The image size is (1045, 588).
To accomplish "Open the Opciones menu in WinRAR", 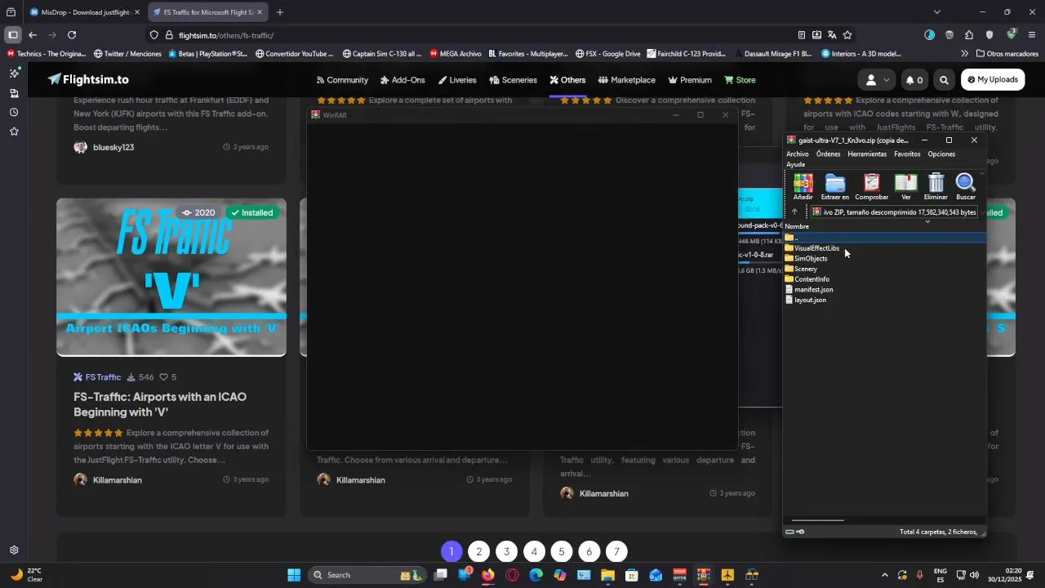I will coord(941,154).
